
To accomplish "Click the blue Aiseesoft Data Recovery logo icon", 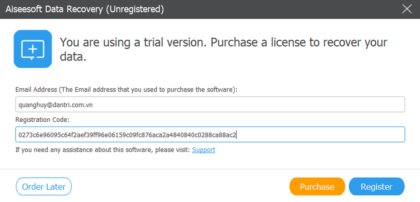I will pyautogui.click(x=33, y=49).
